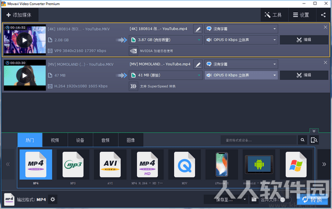Click the share icon in top bar

[323, 15]
